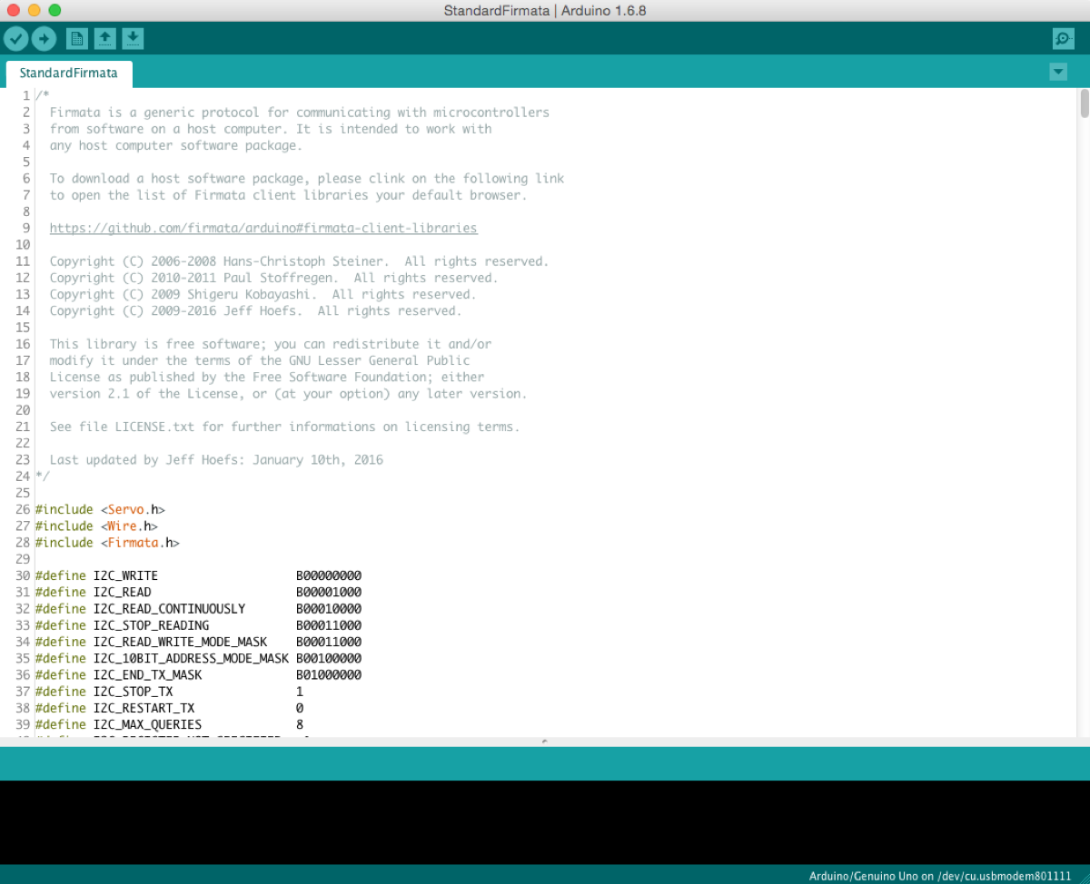Screen dimensions: 1090x884
Task: Click line number 25 in the gutter
Action: click(x=24, y=493)
